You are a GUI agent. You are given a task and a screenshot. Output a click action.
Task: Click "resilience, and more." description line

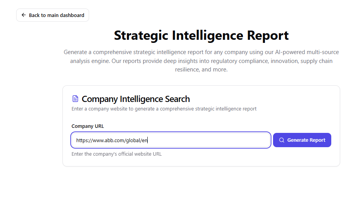(201, 70)
